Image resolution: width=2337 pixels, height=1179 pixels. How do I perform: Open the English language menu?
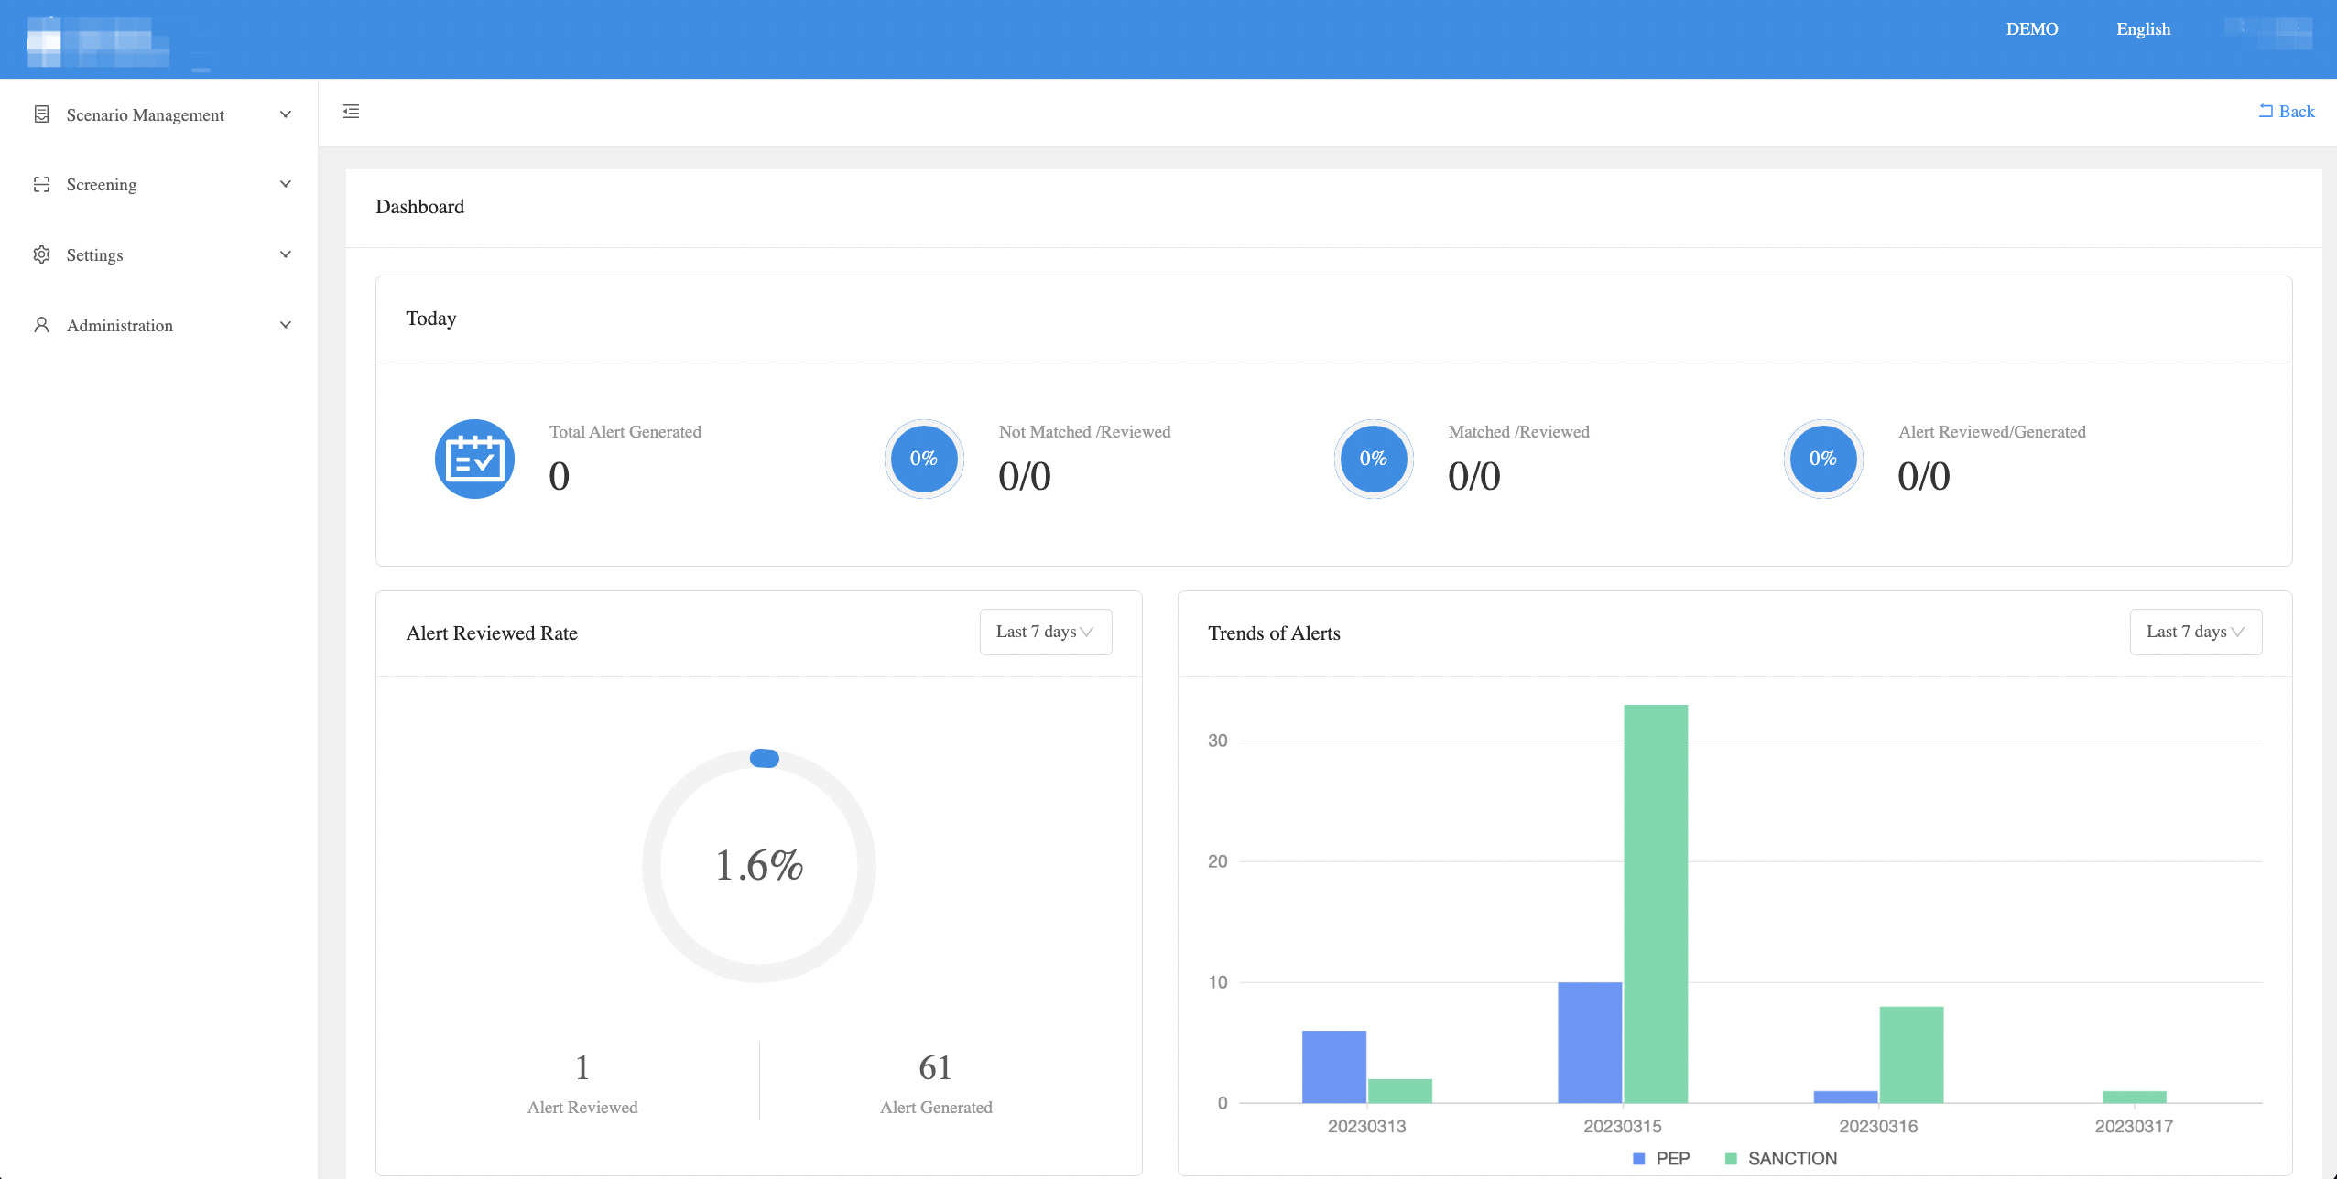2143,28
